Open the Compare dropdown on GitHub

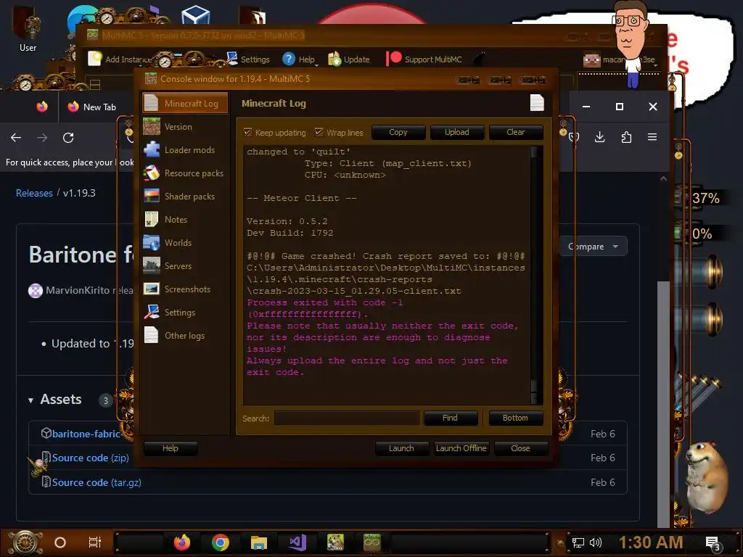pyautogui.click(x=593, y=247)
